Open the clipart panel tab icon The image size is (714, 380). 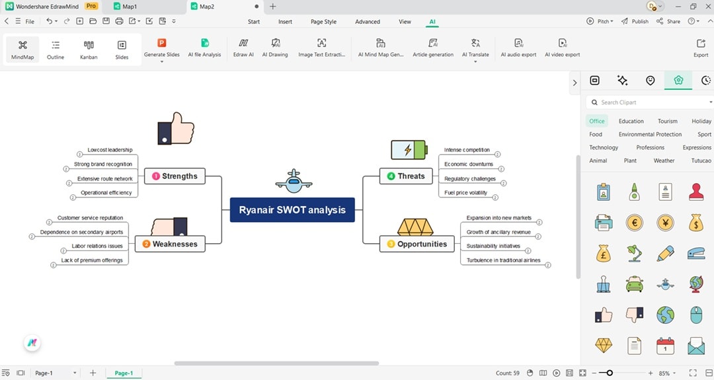pyautogui.click(x=678, y=80)
